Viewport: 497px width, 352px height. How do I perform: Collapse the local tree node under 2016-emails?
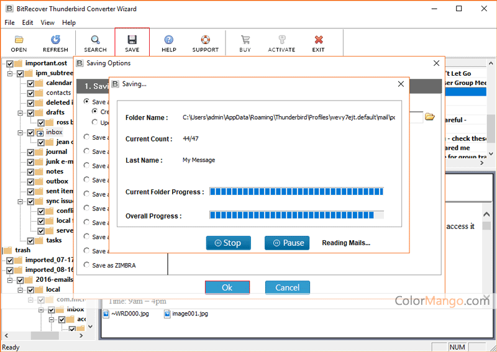[x=21, y=290]
